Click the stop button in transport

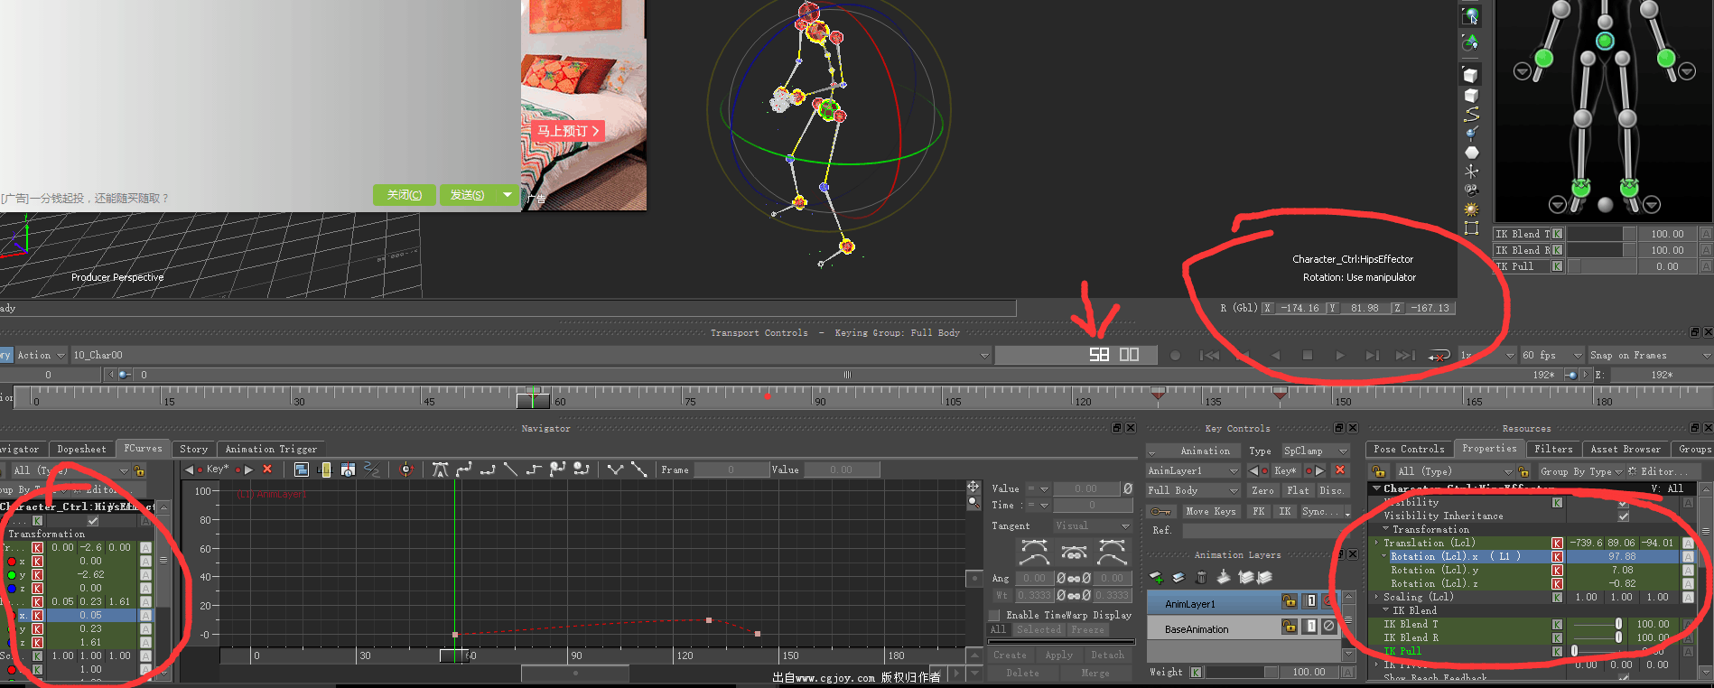click(x=1307, y=356)
